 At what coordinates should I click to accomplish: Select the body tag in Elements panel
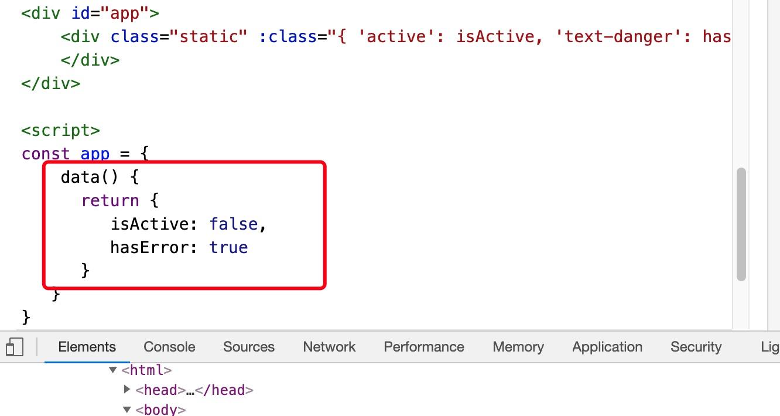160,410
